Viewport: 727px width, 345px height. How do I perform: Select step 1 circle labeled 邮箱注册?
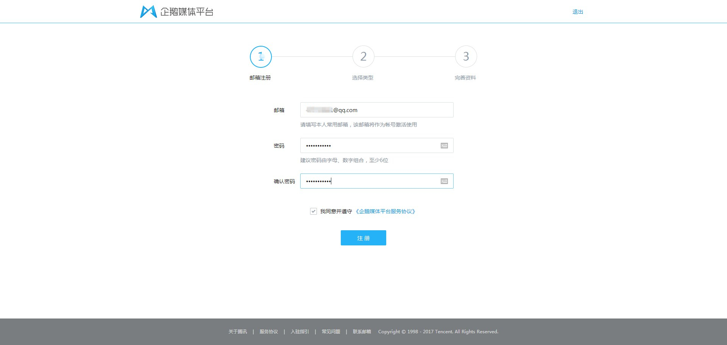pyautogui.click(x=261, y=56)
